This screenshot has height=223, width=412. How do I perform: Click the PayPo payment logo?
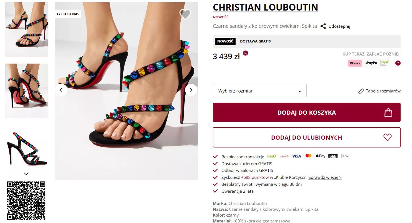[371, 63]
